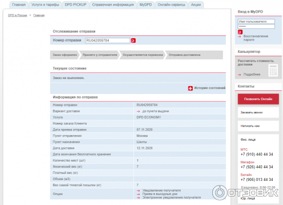This screenshot has height=205, width=283.
Task: Open the Акции tab
Action: (196, 5)
